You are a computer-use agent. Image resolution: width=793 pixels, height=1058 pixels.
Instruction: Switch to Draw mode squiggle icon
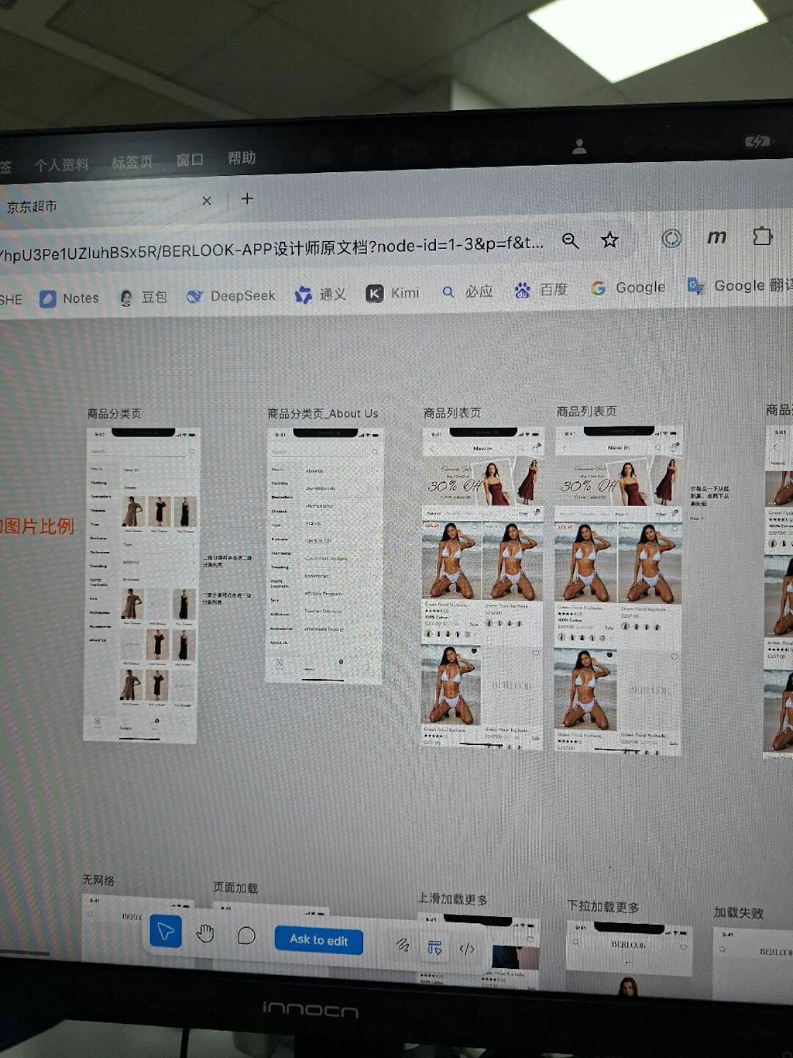pos(403,945)
